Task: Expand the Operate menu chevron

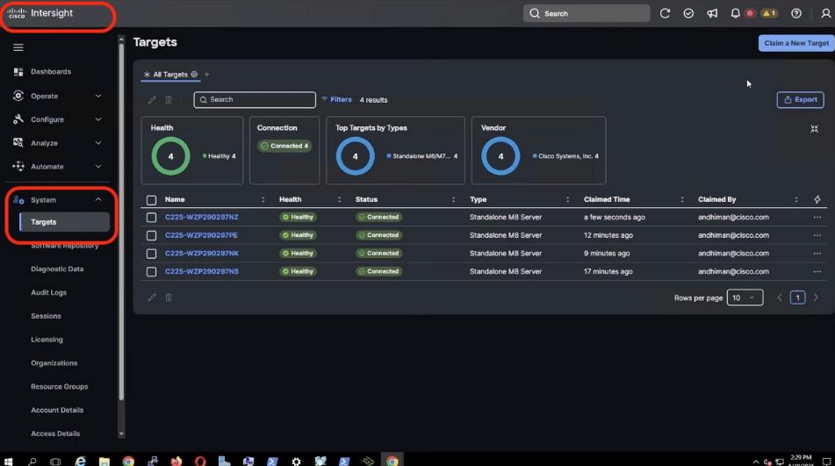Action: (98, 96)
